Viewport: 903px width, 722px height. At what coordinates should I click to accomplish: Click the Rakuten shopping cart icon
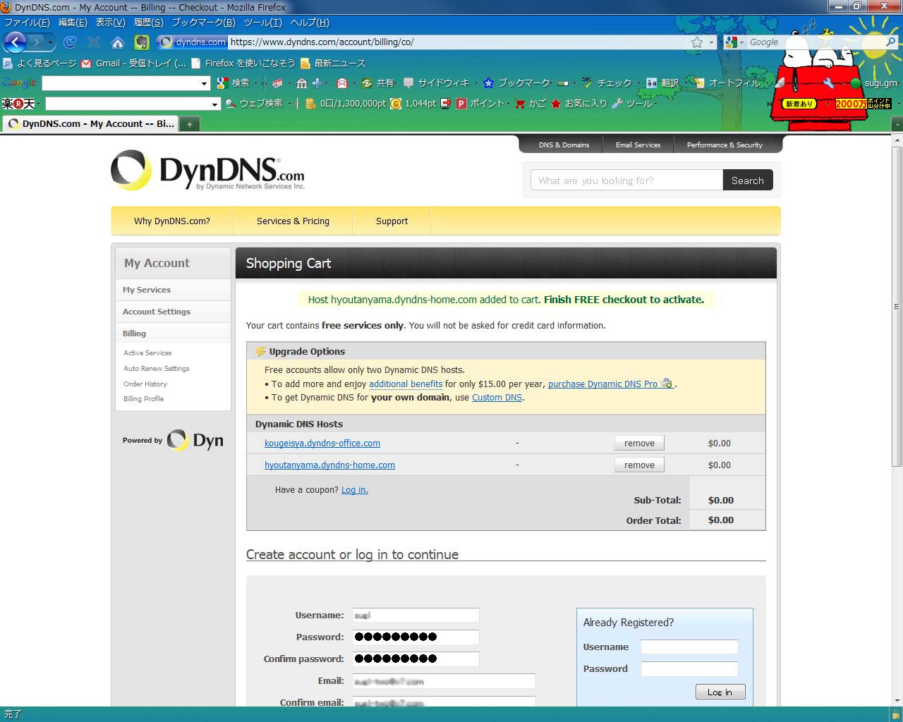[x=521, y=104]
